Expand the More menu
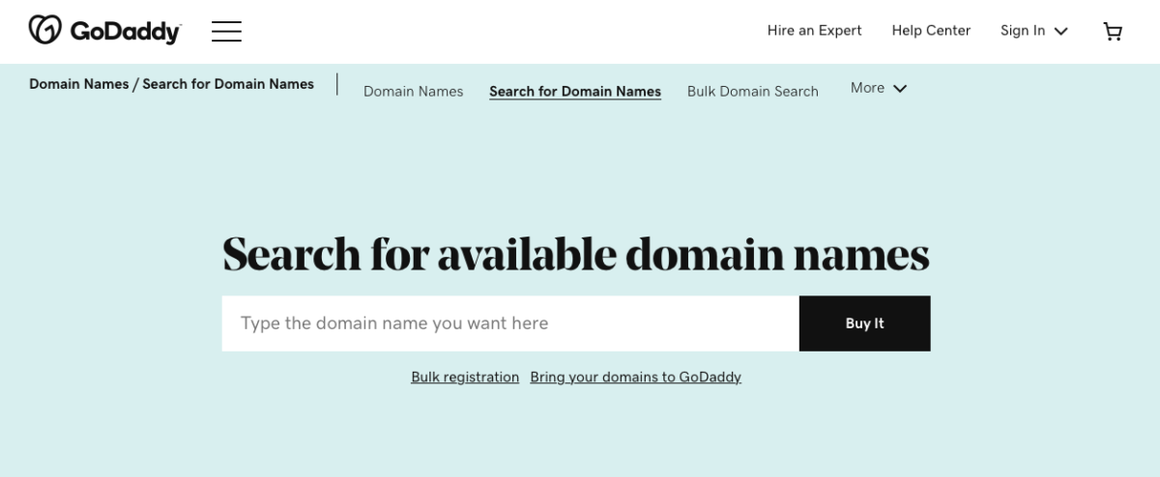 pos(879,88)
